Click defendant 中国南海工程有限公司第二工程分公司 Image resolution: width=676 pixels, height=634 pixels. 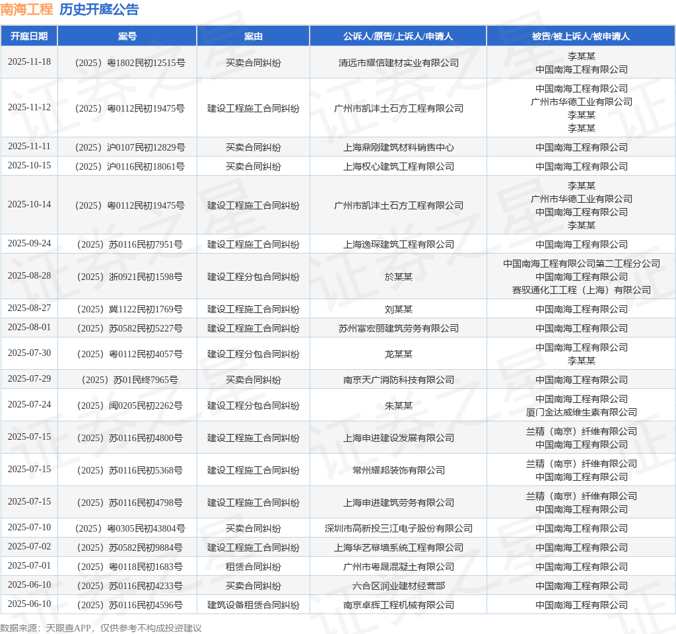point(581,264)
